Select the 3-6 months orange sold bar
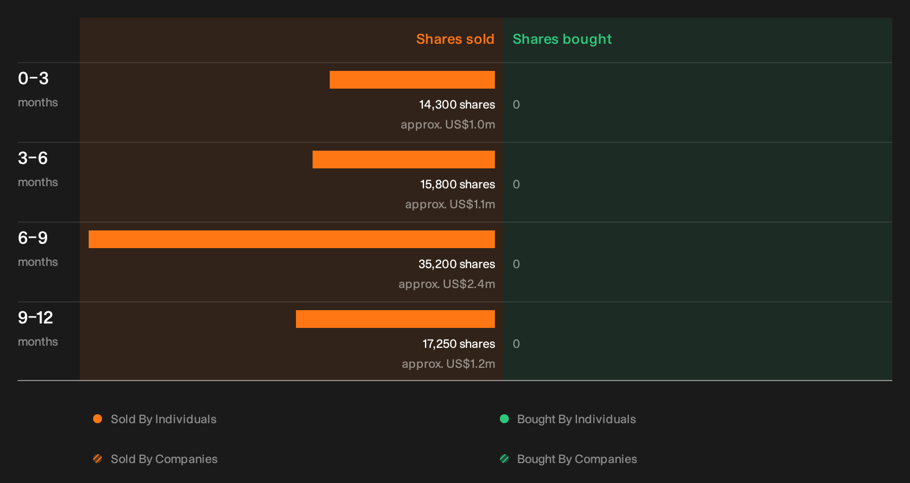This screenshot has width=910, height=483. tap(403, 160)
